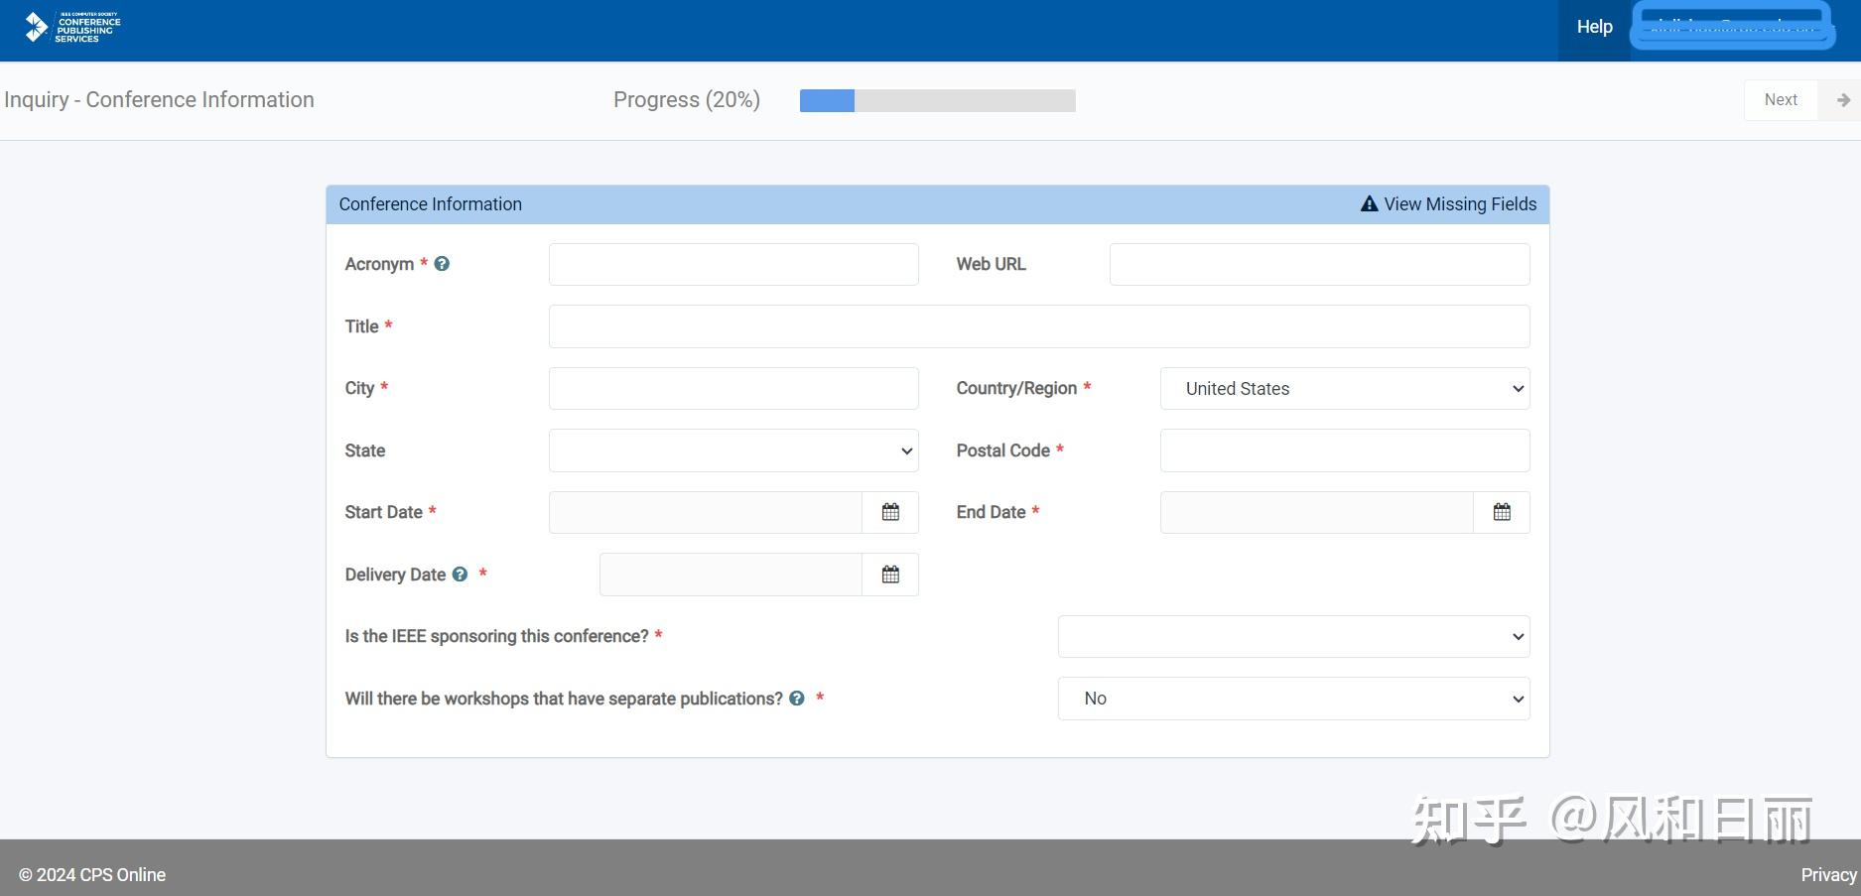Click the workshops question help icon
Screen dimensions: 1861x896
click(x=797, y=699)
